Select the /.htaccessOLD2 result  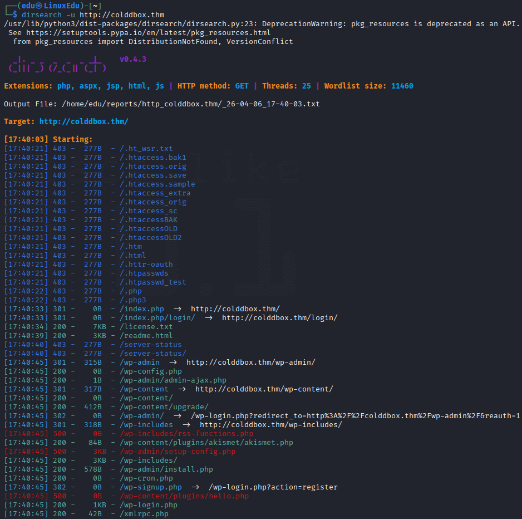(151, 238)
